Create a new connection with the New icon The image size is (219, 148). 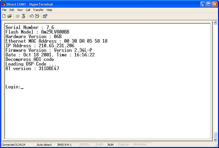4,16
